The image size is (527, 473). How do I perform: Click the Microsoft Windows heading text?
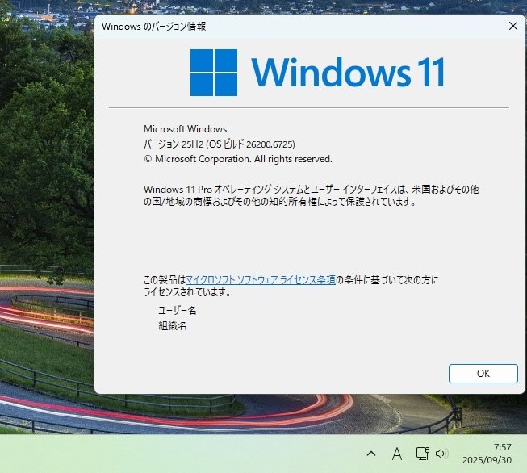[x=185, y=129]
